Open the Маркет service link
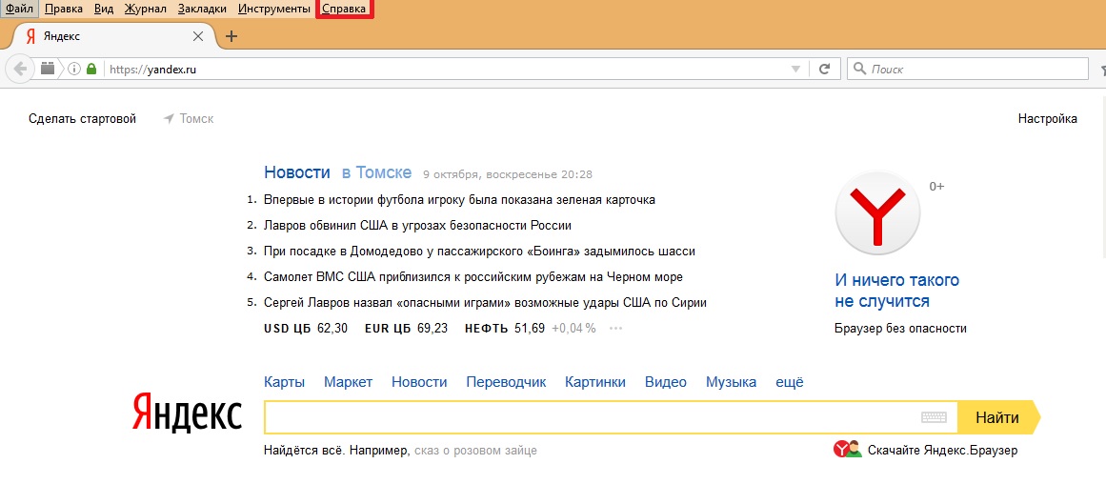Image resolution: width=1106 pixels, height=484 pixels. pyautogui.click(x=348, y=382)
